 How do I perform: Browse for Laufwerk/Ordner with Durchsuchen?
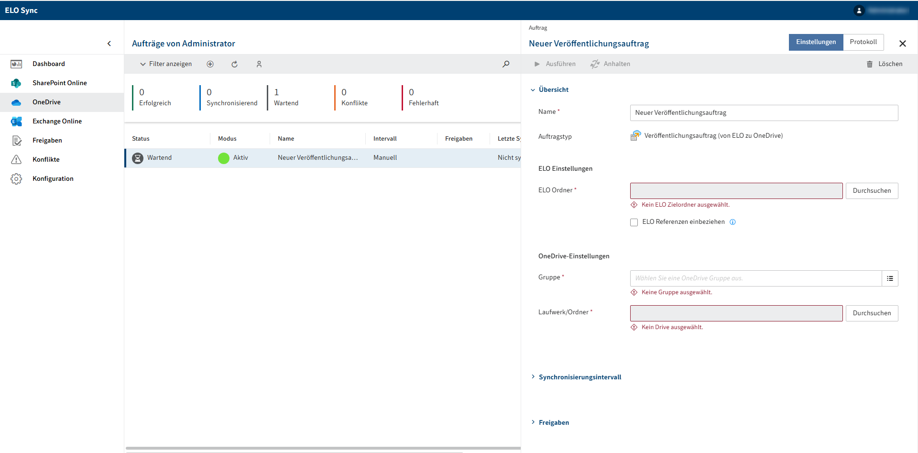pos(872,313)
